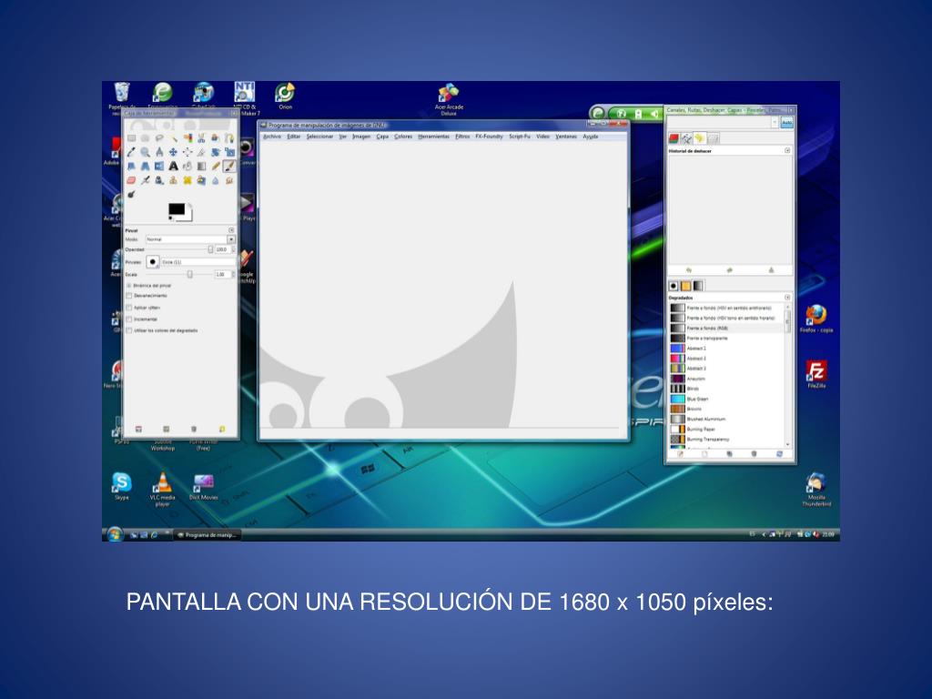The height and width of the screenshot is (699, 932).
Task: Select the Flip tool
Action: (x=159, y=167)
